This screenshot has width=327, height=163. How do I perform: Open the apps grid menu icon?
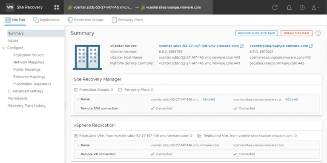(x=57, y=8)
